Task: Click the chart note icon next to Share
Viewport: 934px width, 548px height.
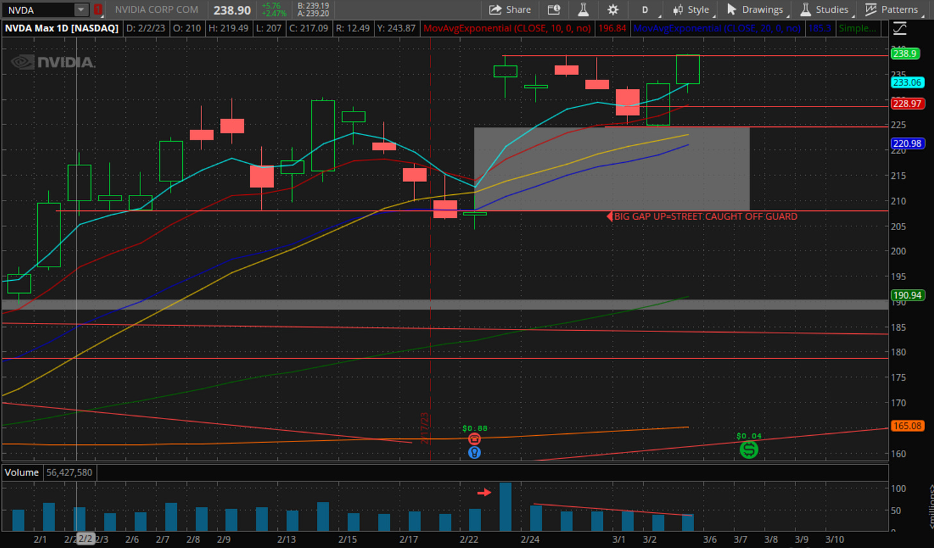Action: 553,10
